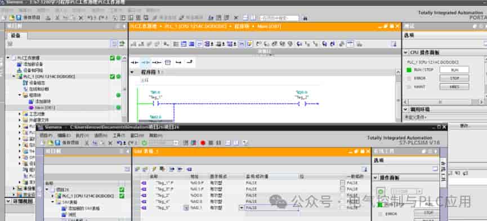Image resolution: width=487 pixels, height=221 pixels.
Task: Click the lightning modify icon in SIM table toolbar
Action: click(154, 169)
